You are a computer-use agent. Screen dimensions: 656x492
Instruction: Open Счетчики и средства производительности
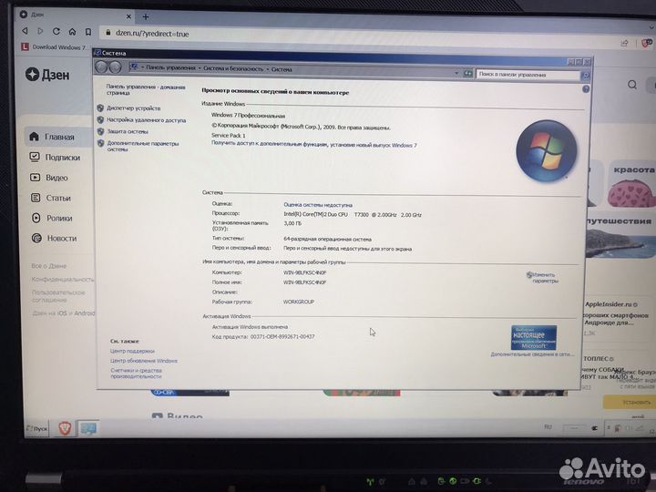click(137, 374)
